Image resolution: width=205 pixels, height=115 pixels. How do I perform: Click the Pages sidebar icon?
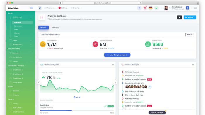(11, 40)
